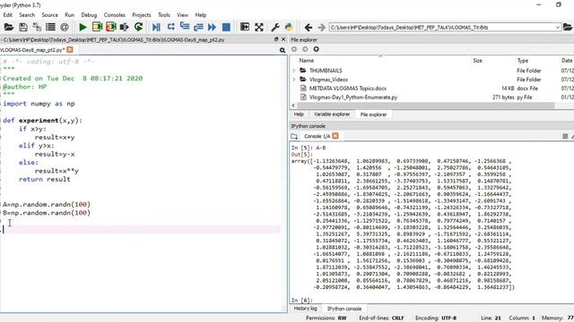The height and width of the screenshot is (322, 574).
Task: Go forward with the right arrow icon
Action: point(321,28)
